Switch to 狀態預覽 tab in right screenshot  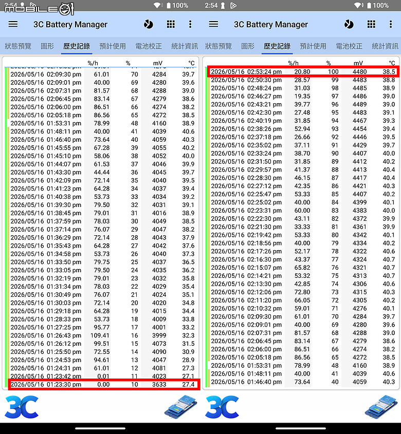tap(218, 46)
